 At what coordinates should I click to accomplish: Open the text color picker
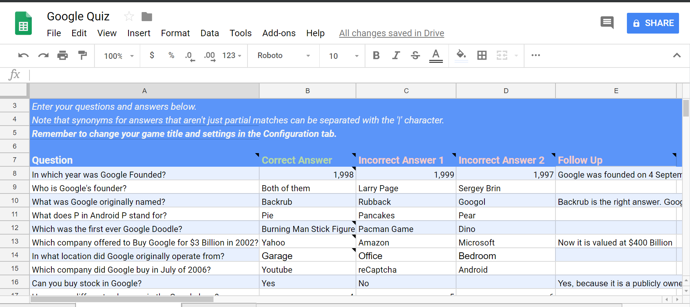point(436,56)
